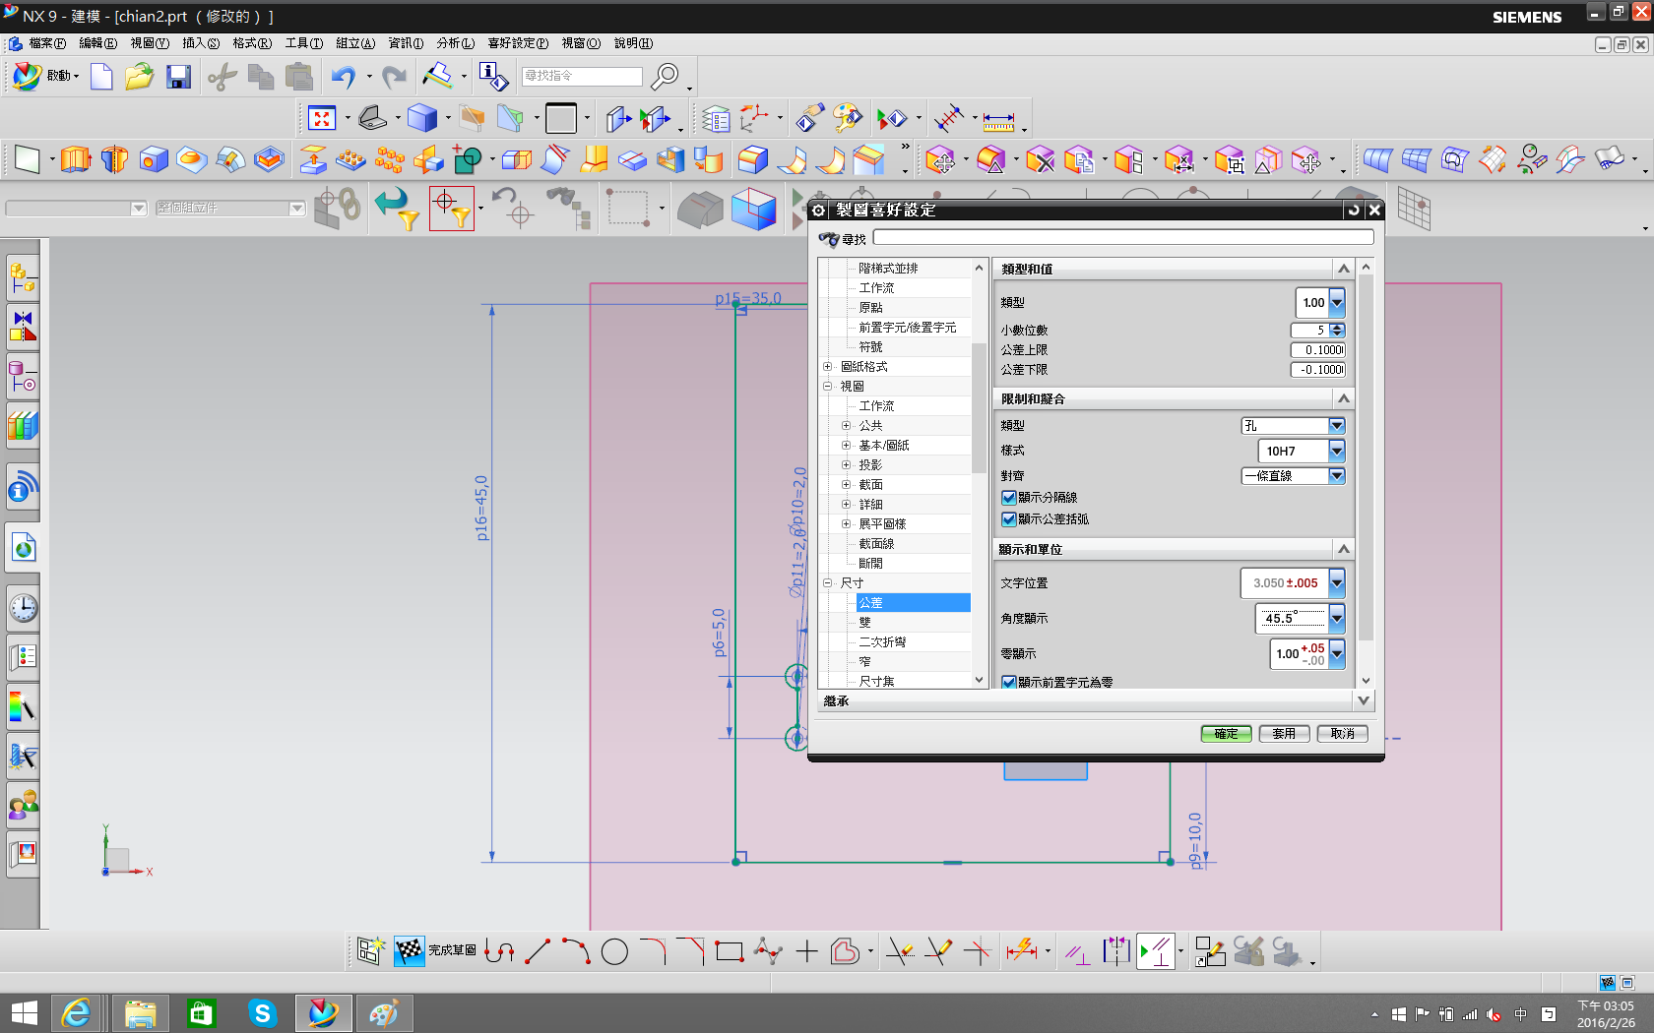Click the History clock icon in sidebar

click(24, 608)
